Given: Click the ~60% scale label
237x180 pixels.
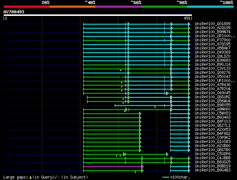Looking at the screenshot, I should point(136,3).
